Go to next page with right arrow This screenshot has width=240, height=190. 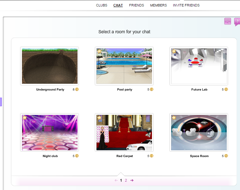(x=132, y=180)
